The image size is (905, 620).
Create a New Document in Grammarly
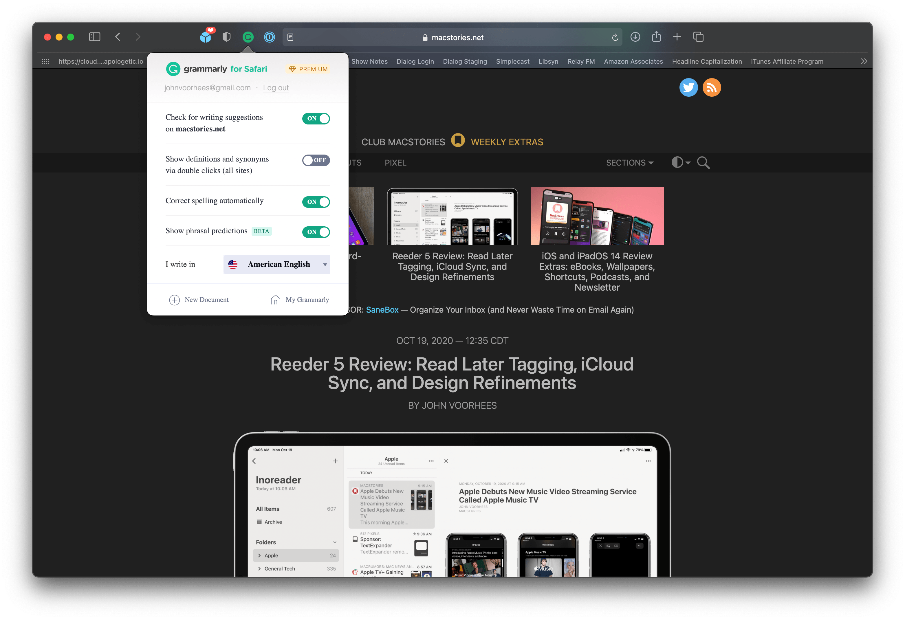pos(199,299)
